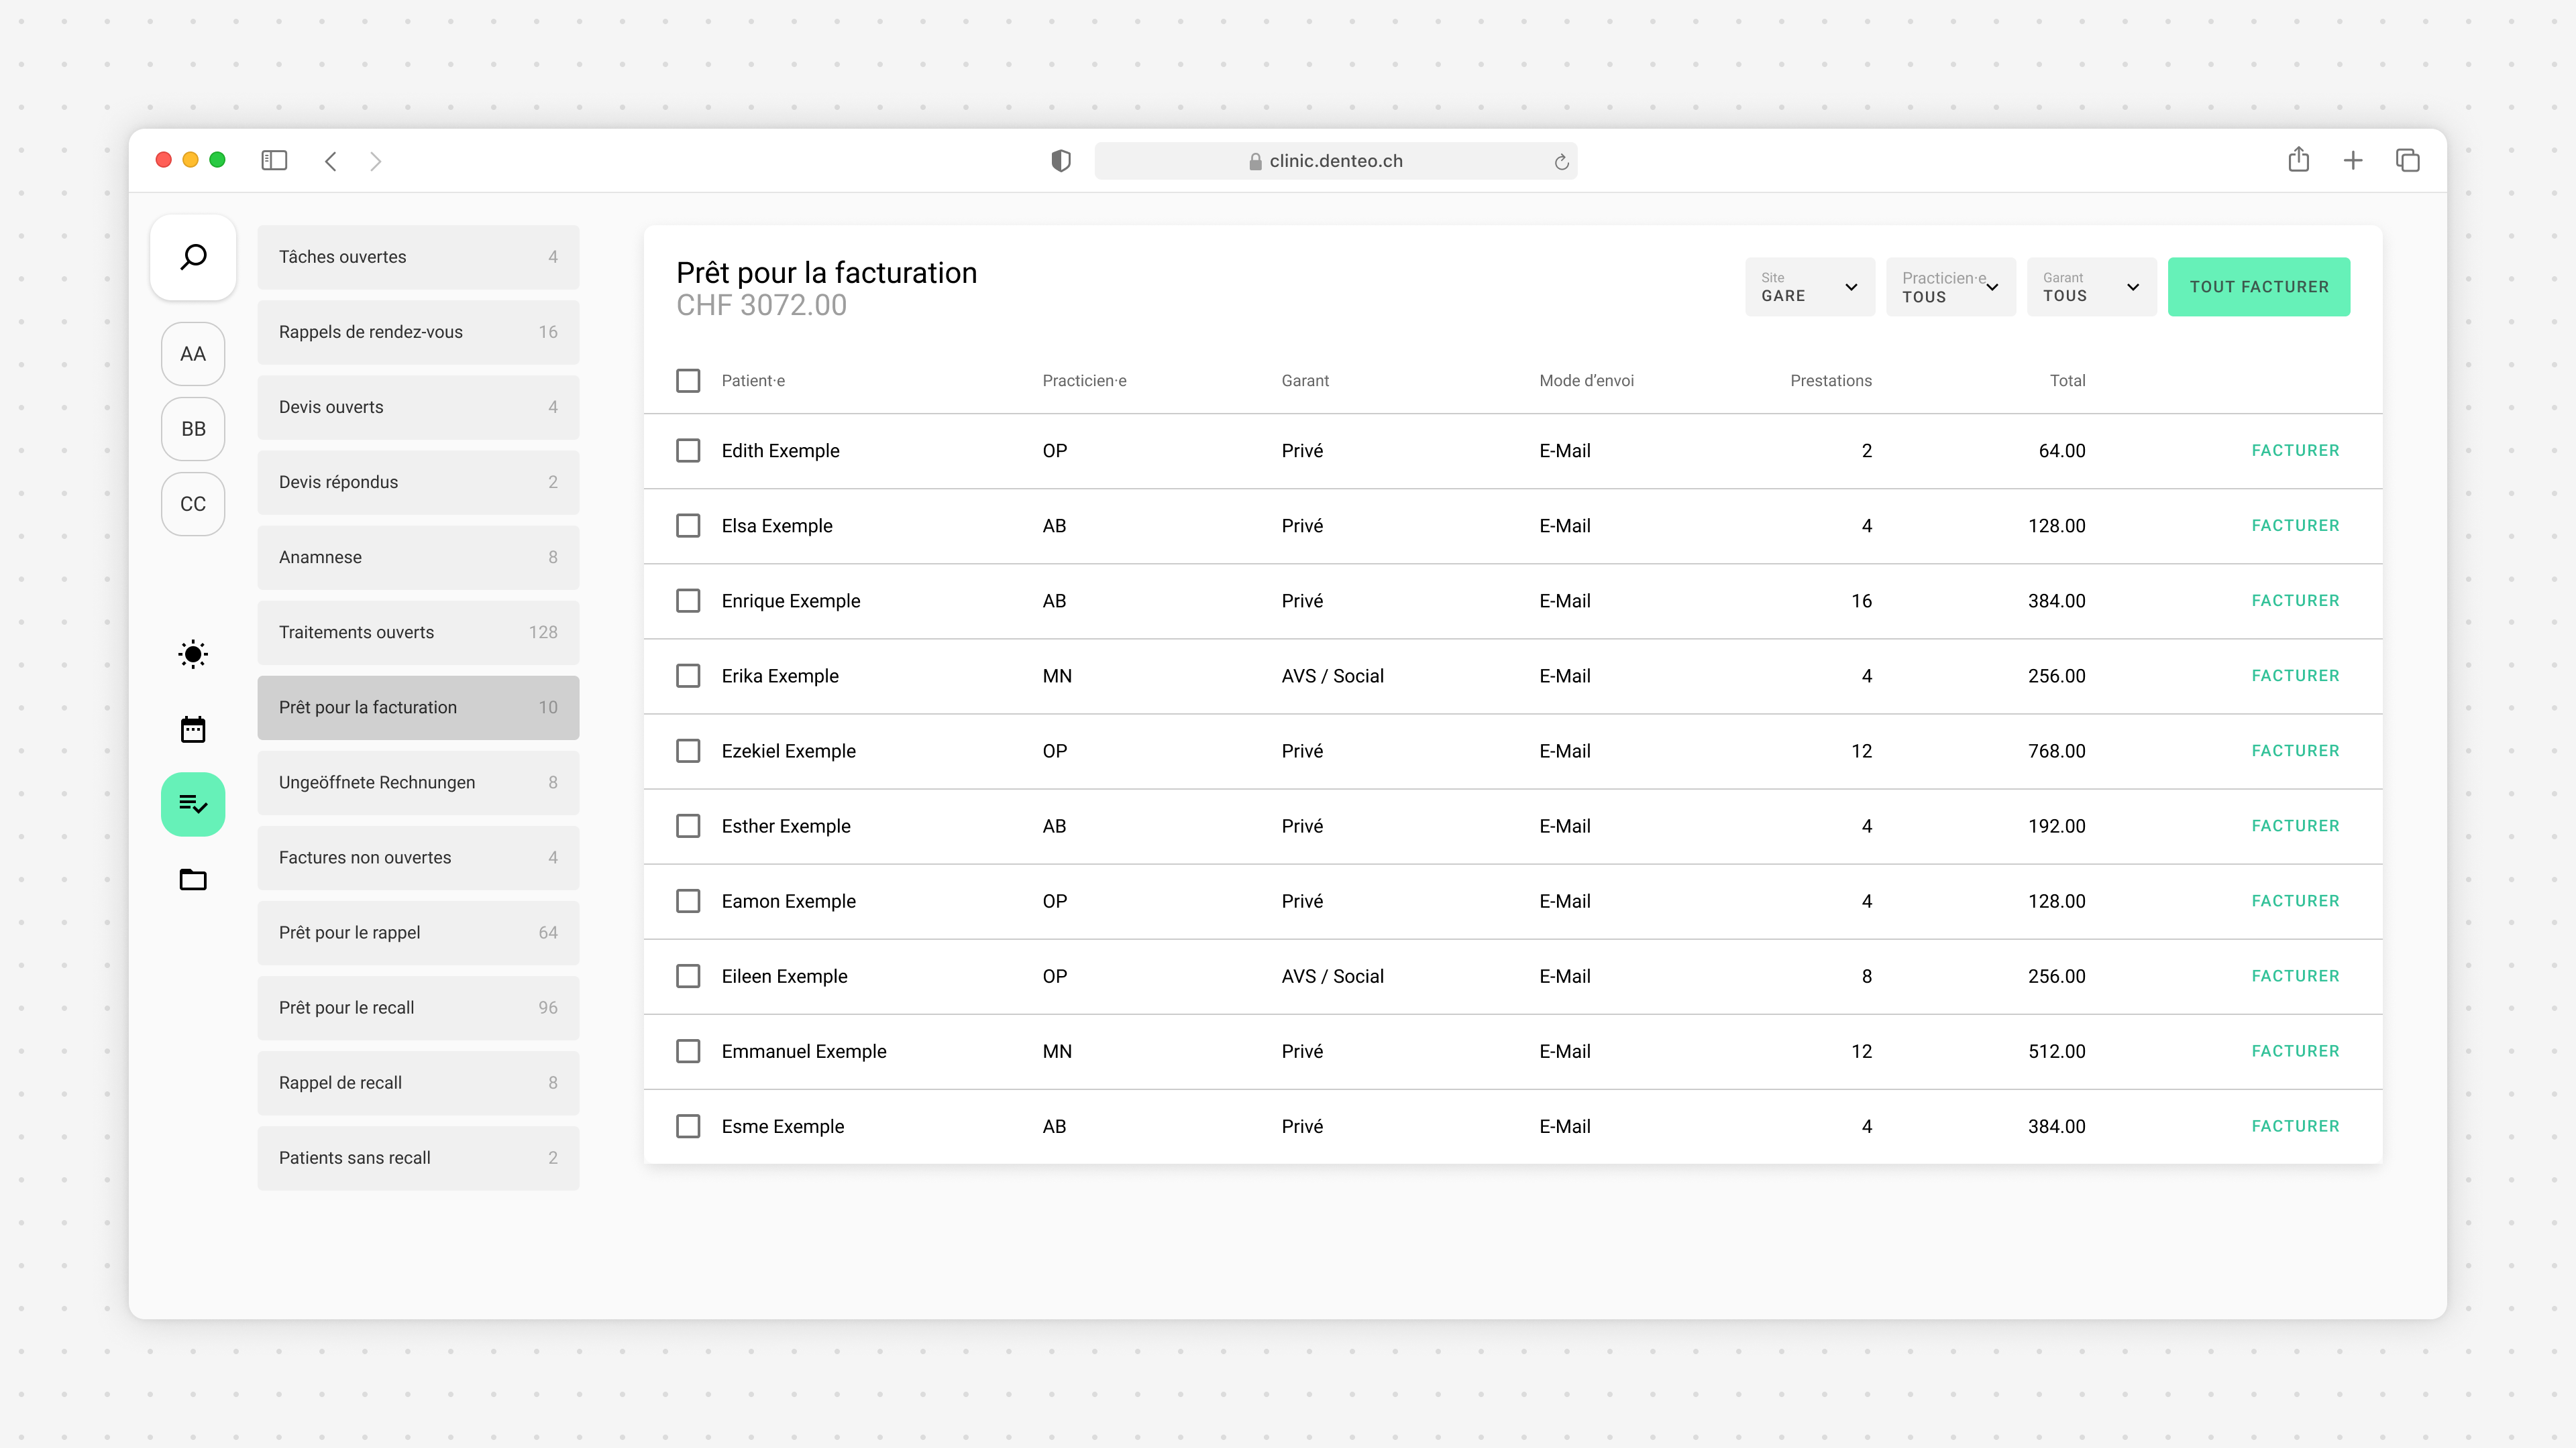Viewport: 2576px width, 1448px height.
Task: Expand the Site GARE dropdown
Action: coord(1809,287)
